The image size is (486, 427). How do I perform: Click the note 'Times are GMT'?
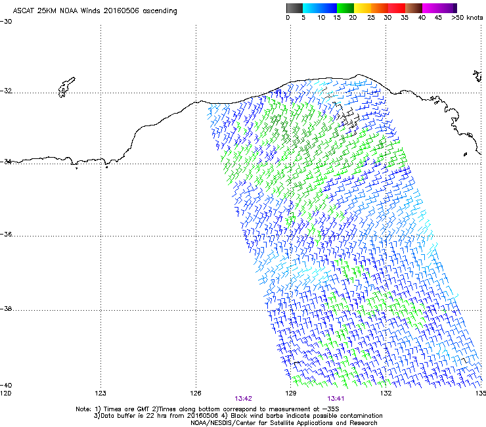(x=127, y=409)
